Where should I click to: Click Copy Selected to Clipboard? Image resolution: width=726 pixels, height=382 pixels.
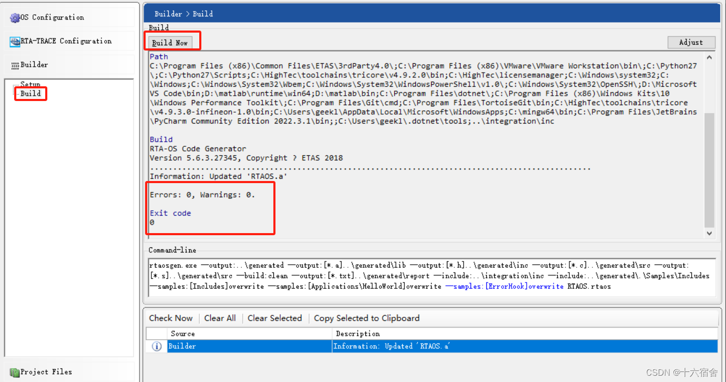click(366, 318)
